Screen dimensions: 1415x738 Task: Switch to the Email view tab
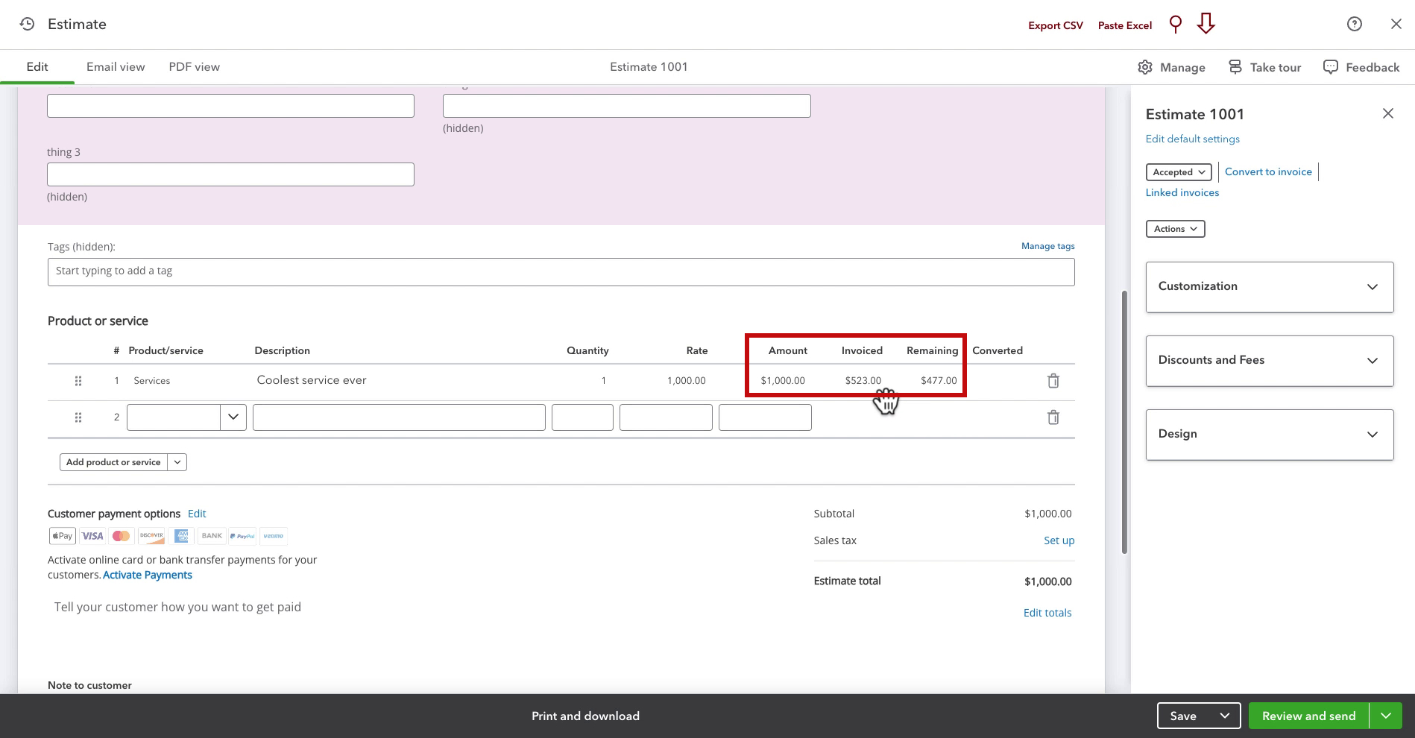pyautogui.click(x=116, y=67)
